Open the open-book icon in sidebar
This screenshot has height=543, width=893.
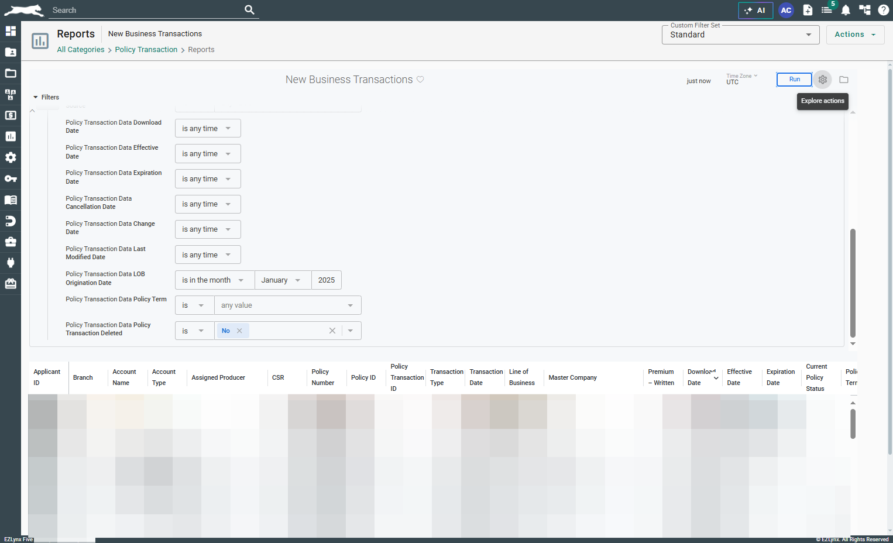11,200
